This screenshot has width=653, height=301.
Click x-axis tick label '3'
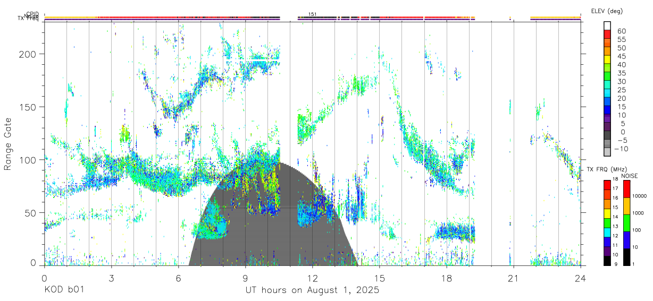[x=111, y=278]
